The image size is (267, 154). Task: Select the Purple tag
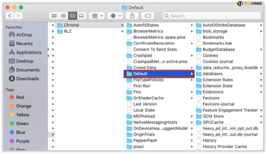click(x=20, y=141)
